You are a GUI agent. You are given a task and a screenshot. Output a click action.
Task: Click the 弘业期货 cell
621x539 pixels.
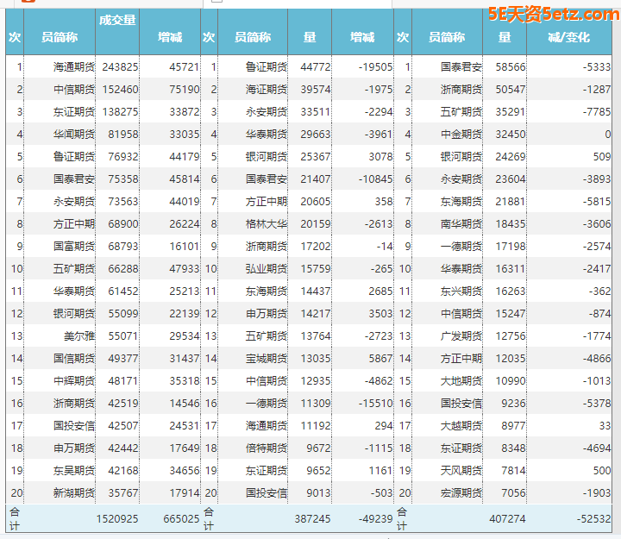click(266, 268)
